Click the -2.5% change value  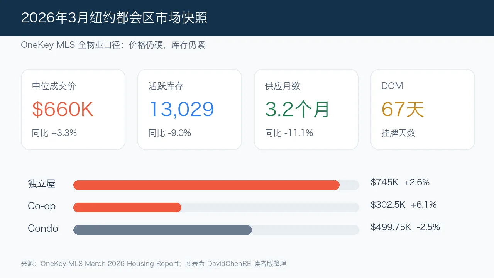[x=428, y=227]
